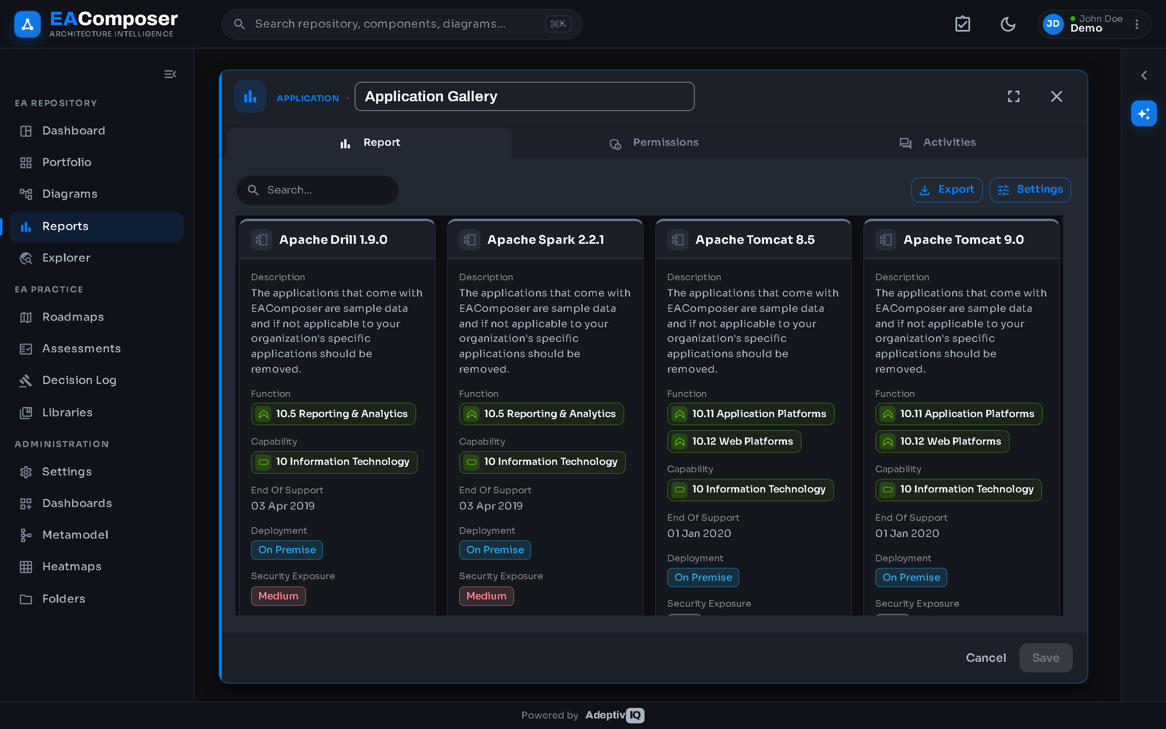Viewport: 1166px width, 729px height.
Task: Open the AI assistant sparkle button
Action: 1144,113
